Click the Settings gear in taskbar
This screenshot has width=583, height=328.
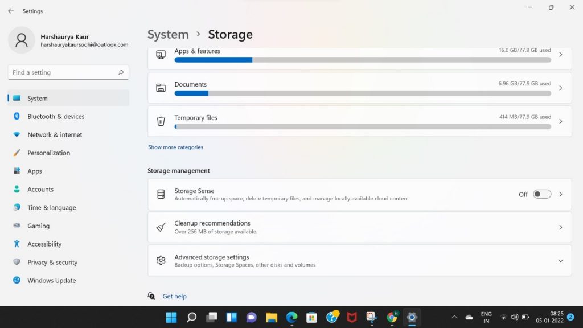point(412,318)
